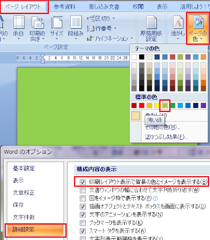
Task: Open the 透かし watermark button
Action: coord(178,28)
